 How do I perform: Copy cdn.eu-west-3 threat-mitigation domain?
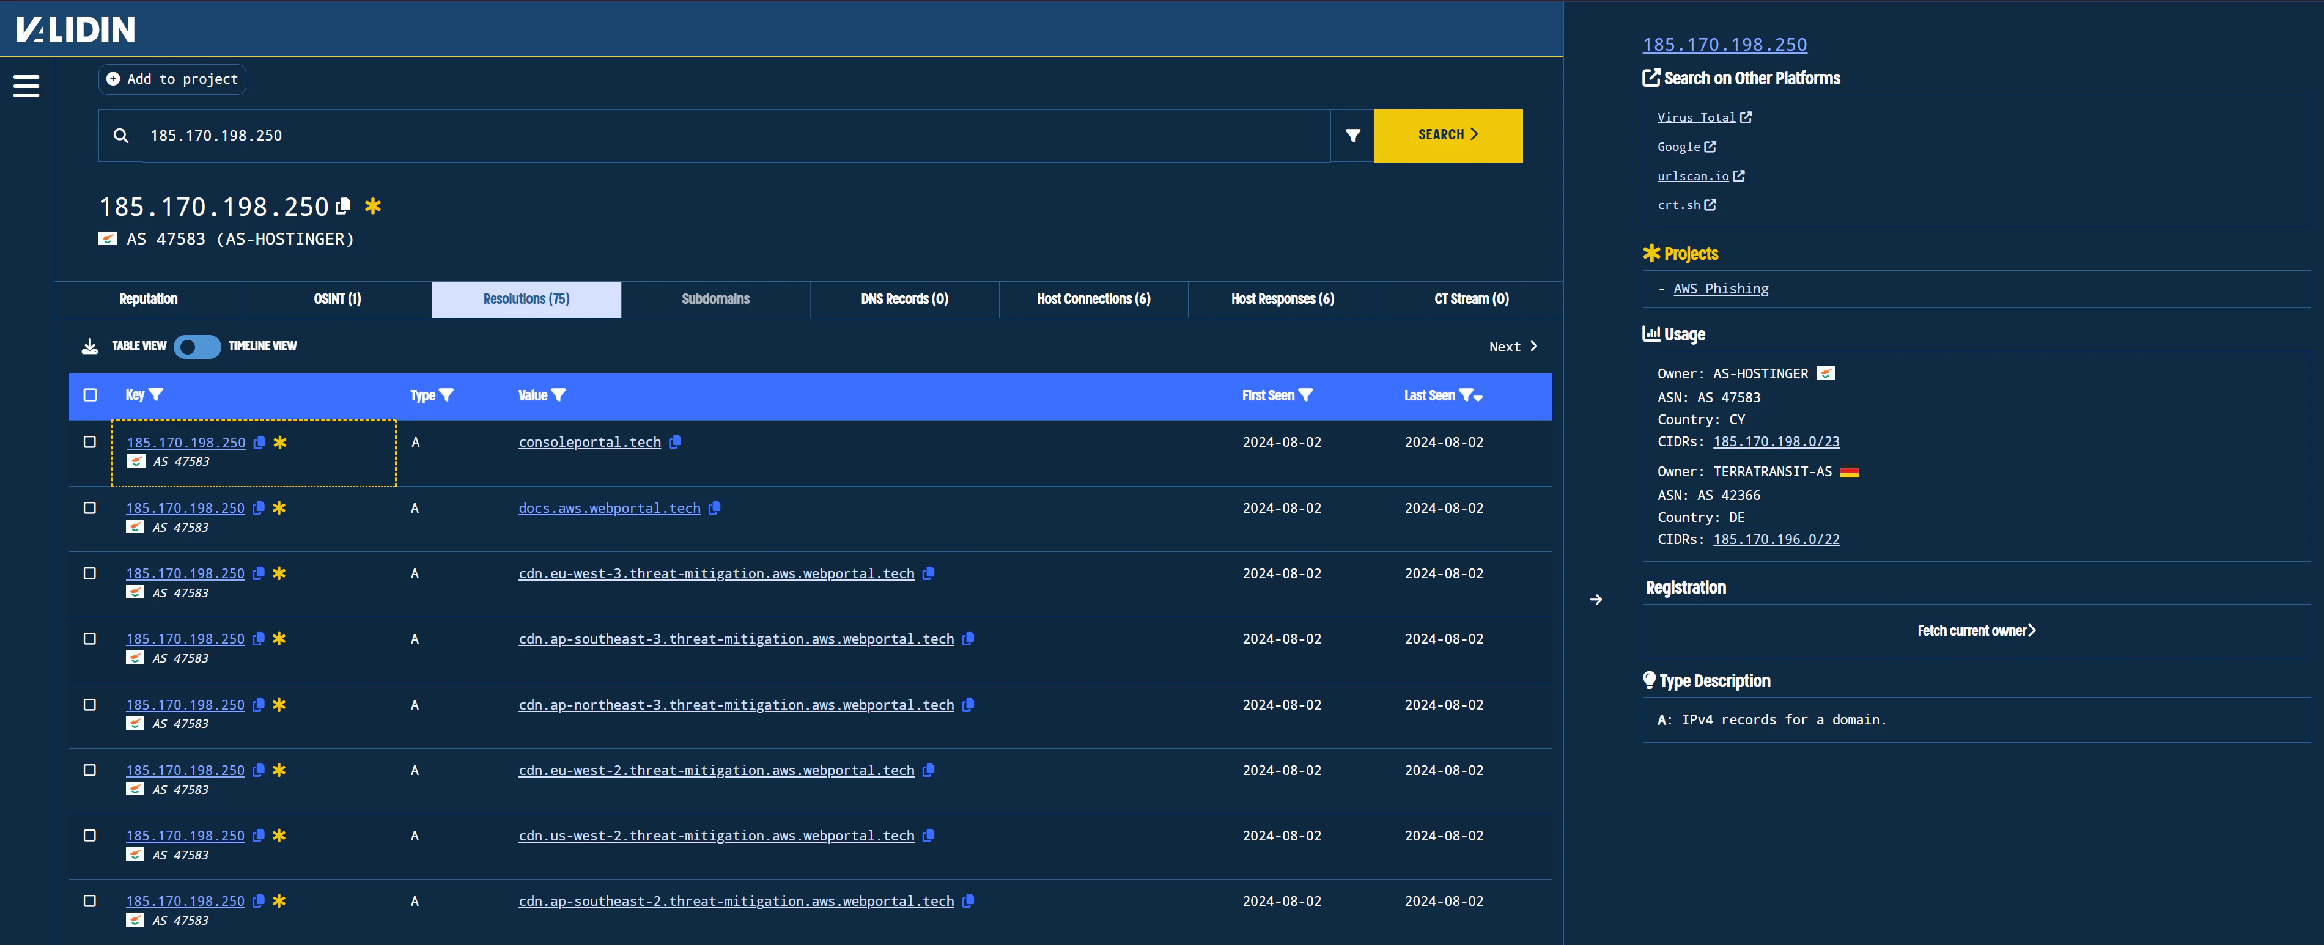pyautogui.click(x=928, y=573)
